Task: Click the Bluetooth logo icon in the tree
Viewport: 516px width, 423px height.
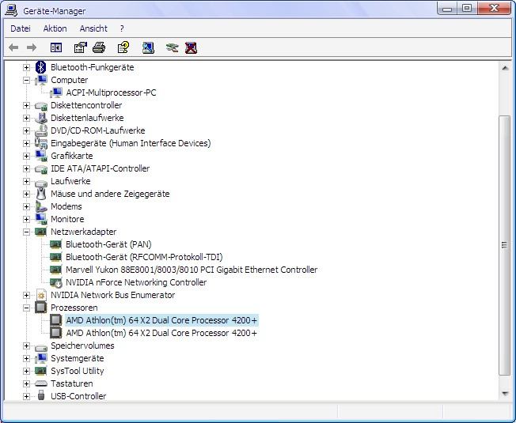Action: (x=41, y=67)
